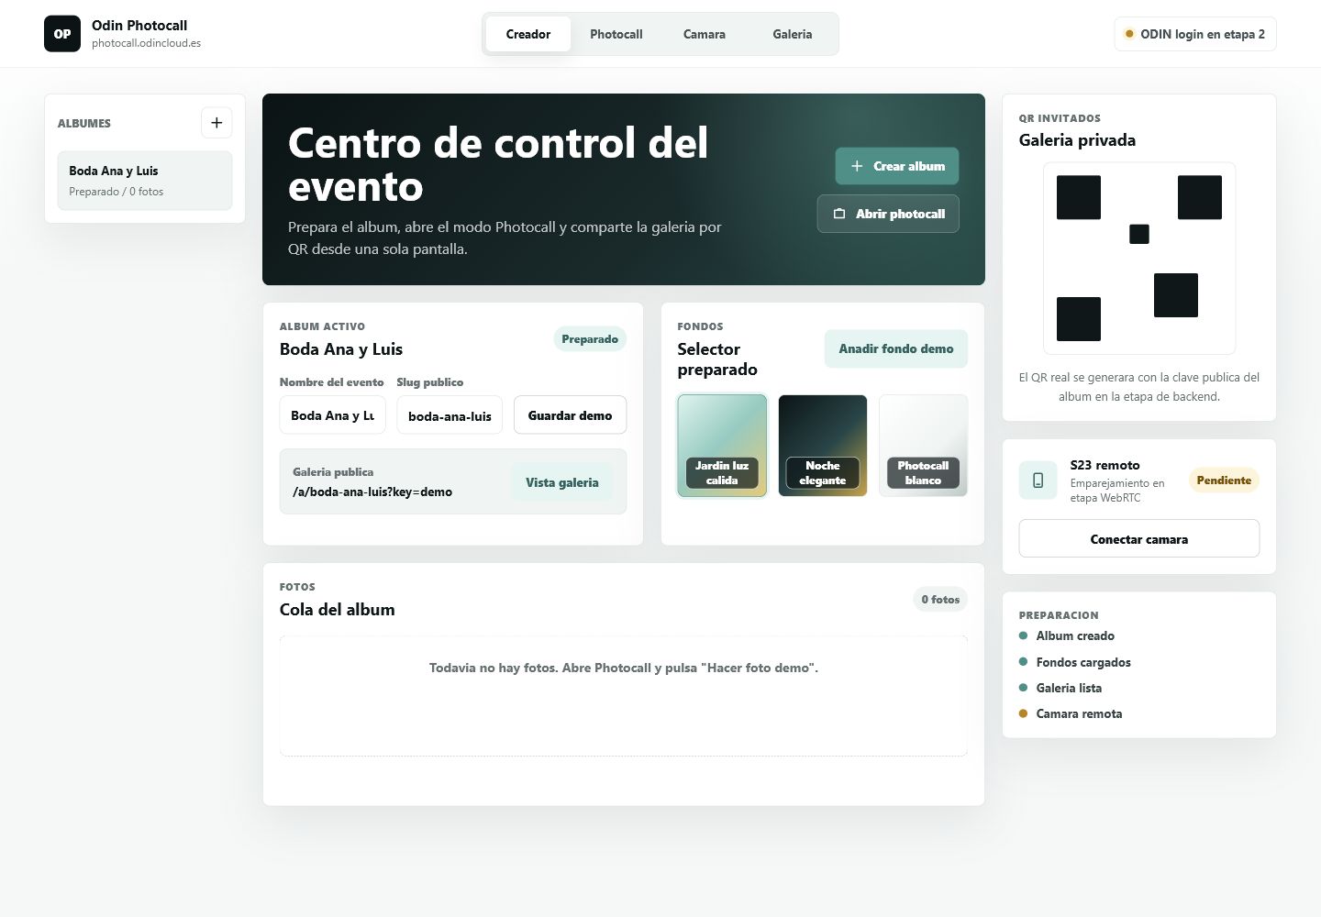
Task: Select the Boda Ana y Luis album
Action: (x=145, y=181)
